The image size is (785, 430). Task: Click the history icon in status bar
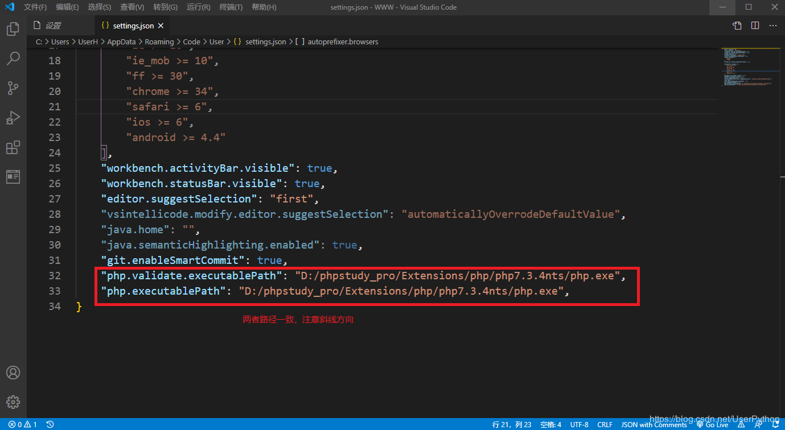coord(50,424)
